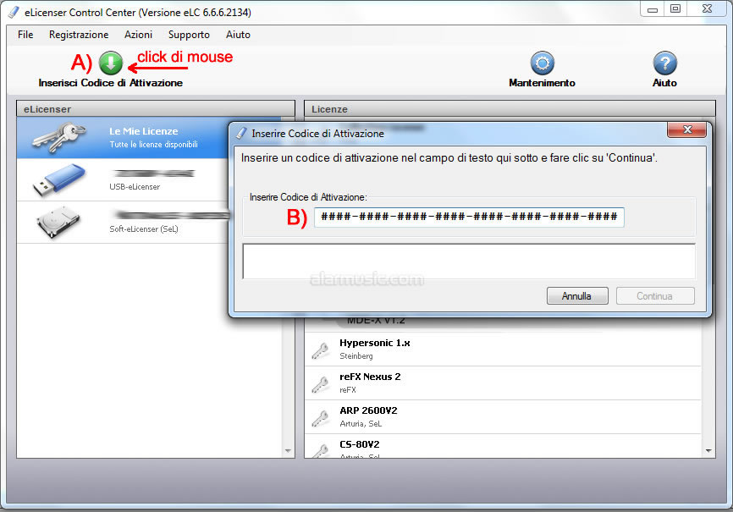The height and width of the screenshot is (512, 733).
Task: Open the Mantenimento gear icon
Action: point(543,63)
